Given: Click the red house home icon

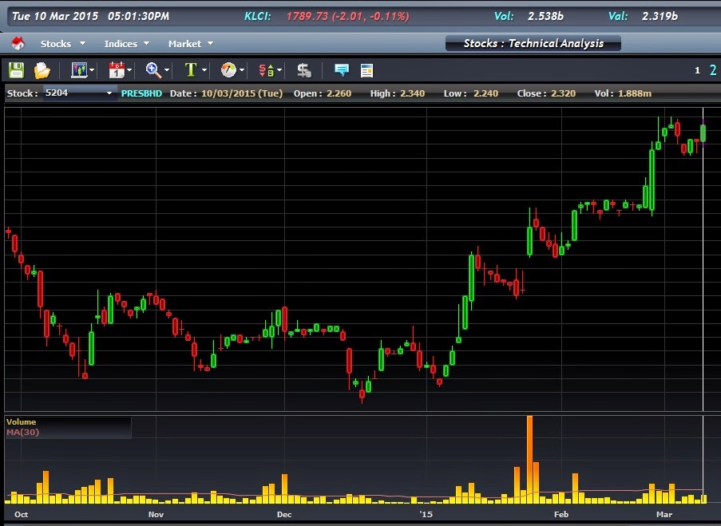Looking at the screenshot, I should click(x=18, y=43).
